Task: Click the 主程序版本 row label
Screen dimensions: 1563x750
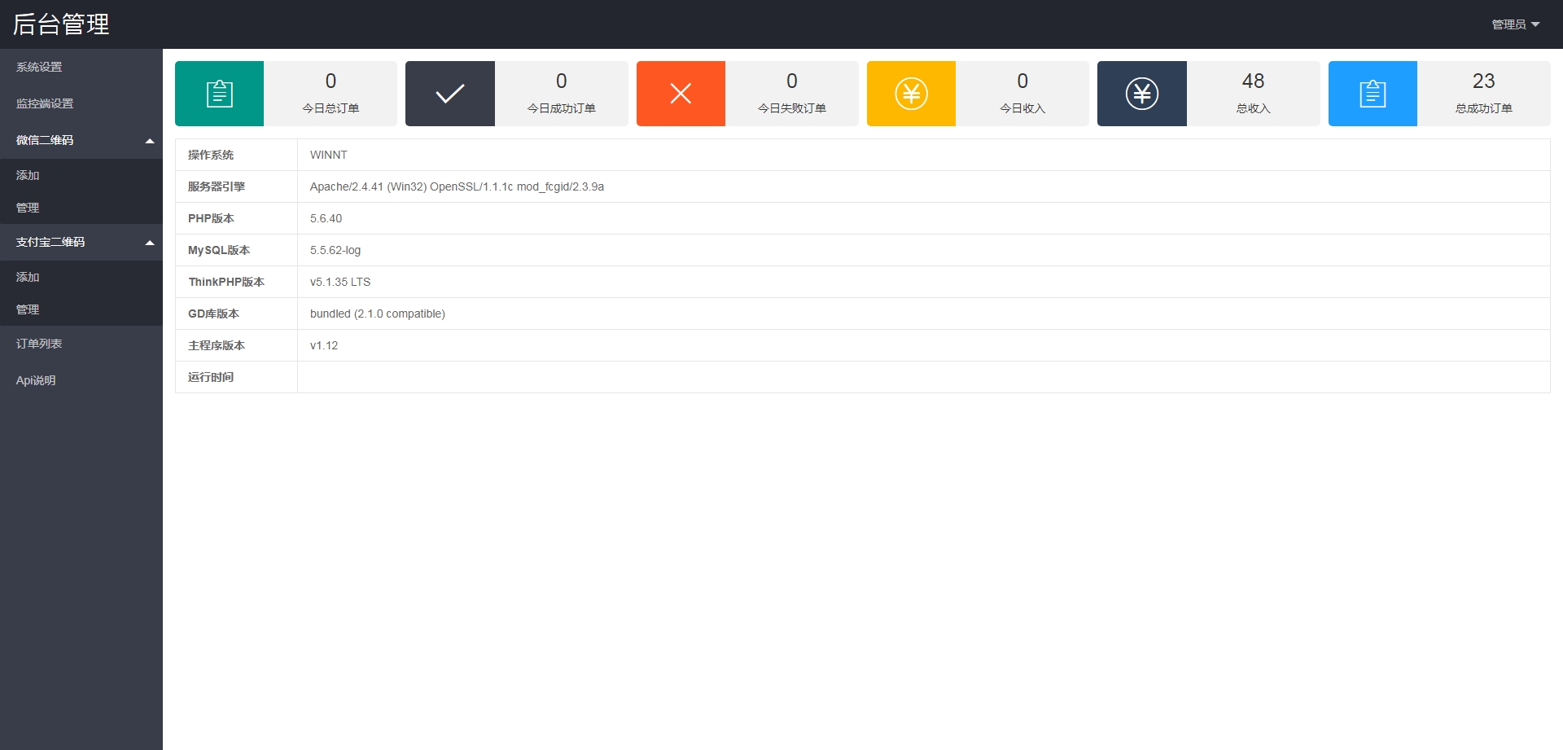Action: click(217, 345)
